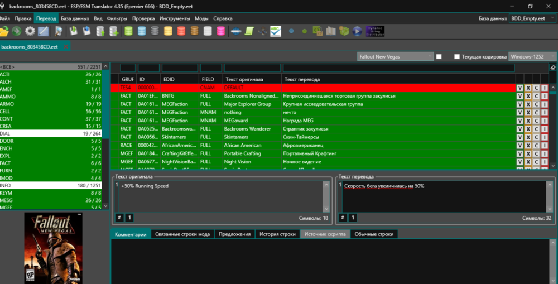Image resolution: width=558 pixels, height=284 pixels.
Task: Open file with the yellow folder icon
Action: (x=4, y=31)
